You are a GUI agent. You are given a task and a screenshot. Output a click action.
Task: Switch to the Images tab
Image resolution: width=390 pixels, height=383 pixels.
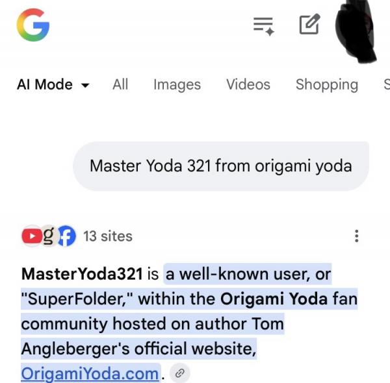177,84
